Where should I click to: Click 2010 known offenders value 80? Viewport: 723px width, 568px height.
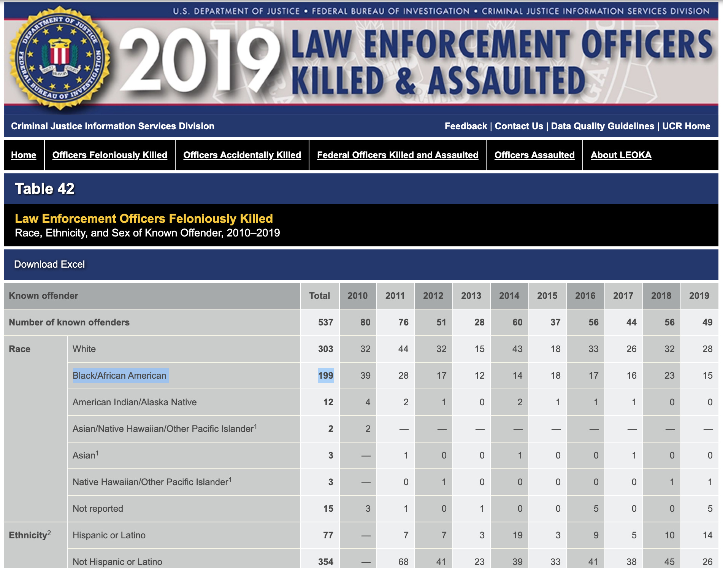tap(365, 322)
